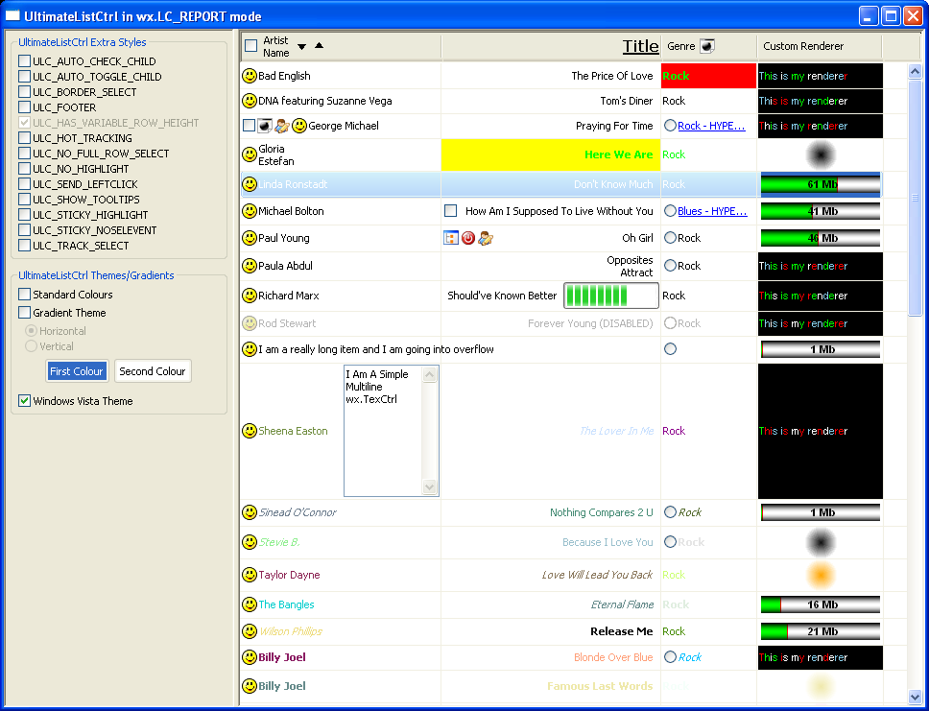
Task: Click the Title column header
Action: pos(640,46)
